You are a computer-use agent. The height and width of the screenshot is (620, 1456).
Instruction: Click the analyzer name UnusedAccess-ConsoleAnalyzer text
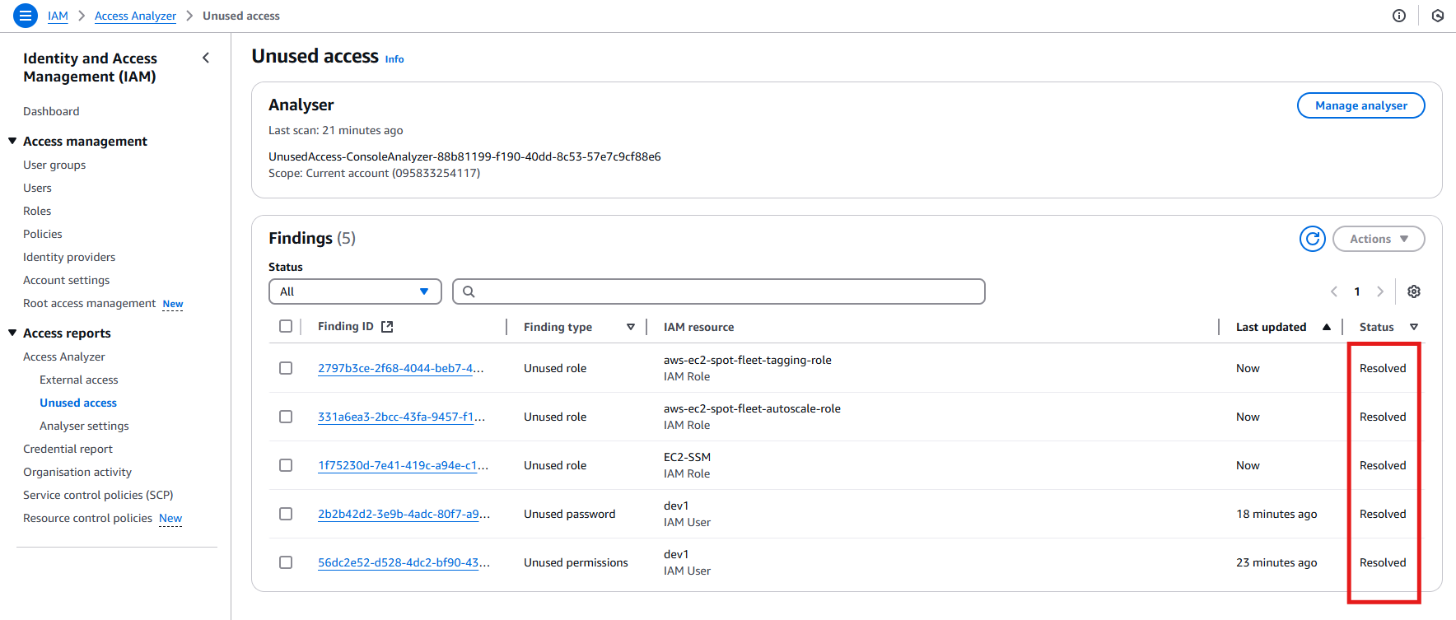(x=464, y=156)
